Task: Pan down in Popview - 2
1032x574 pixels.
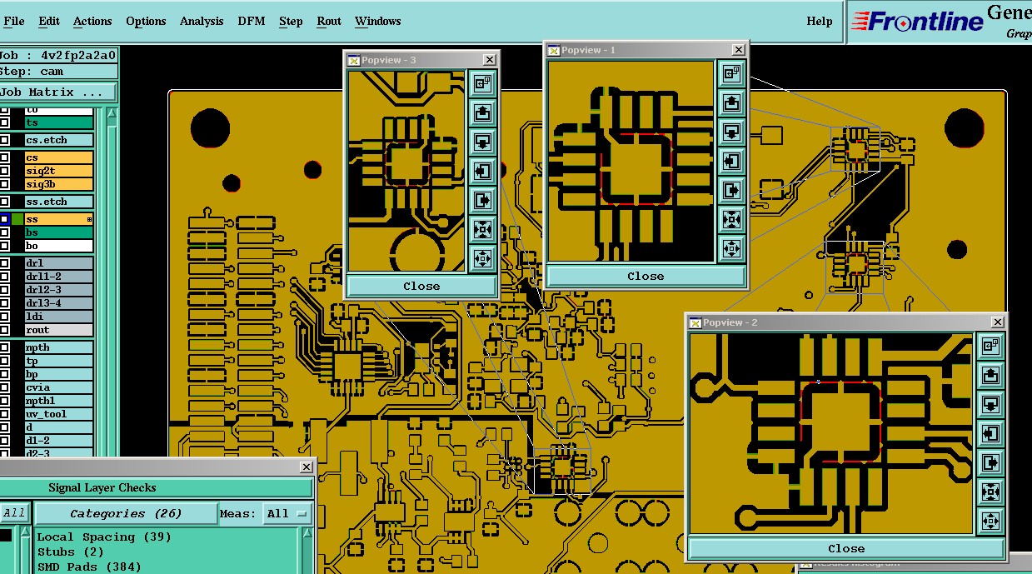Action: pos(990,404)
